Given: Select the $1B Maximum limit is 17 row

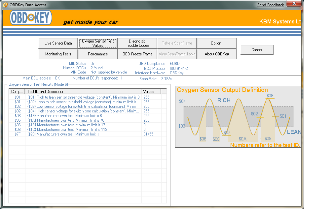Looking at the screenshot, I should 83,125.
